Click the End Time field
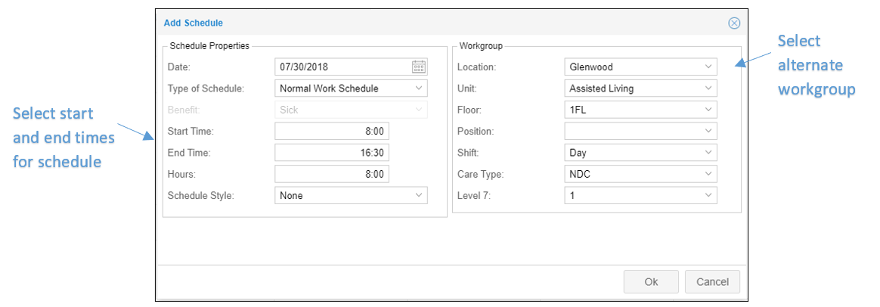 pyautogui.click(x=332, y=153)
